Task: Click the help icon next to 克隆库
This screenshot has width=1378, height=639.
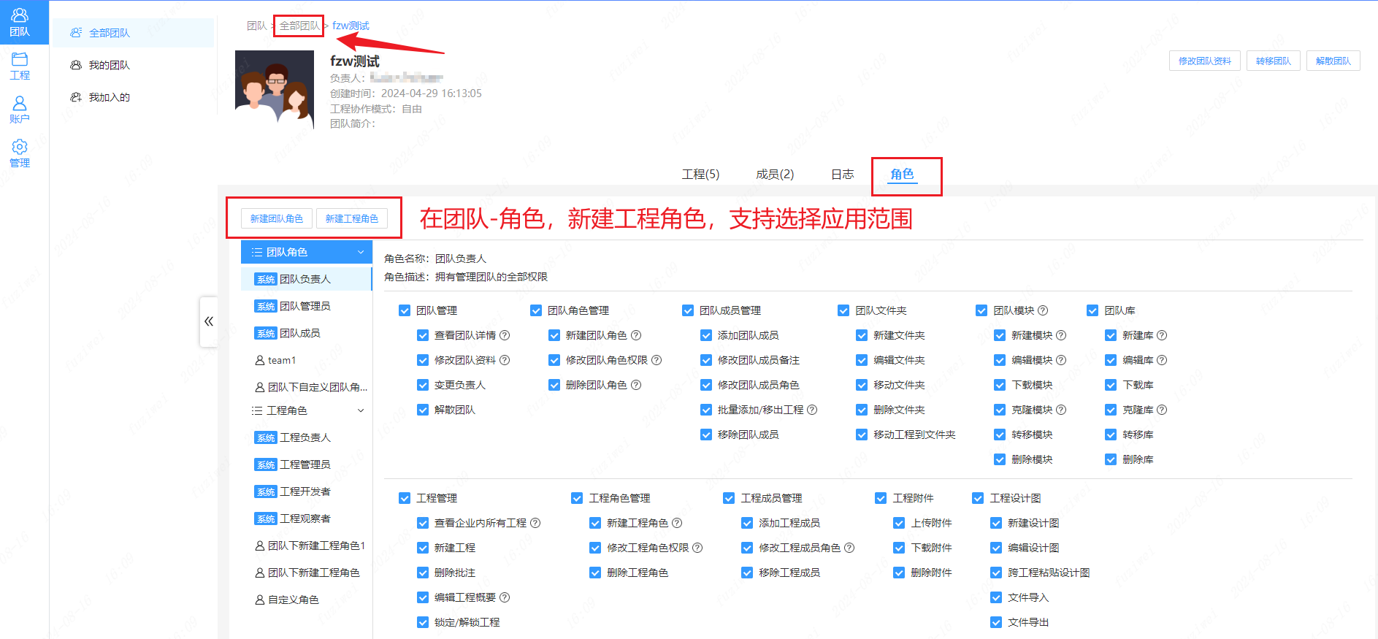Action: (x=1162, y=410)
